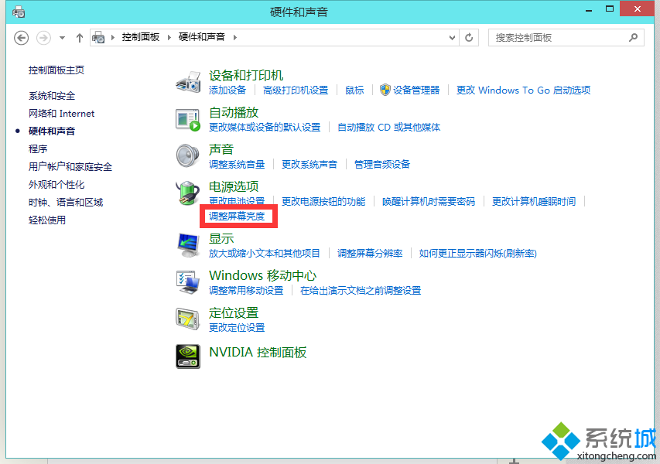Image resolution: width=660 pixels, height=464 pixels.
Task: Click the back arrow navigation icon
Action: (x=21, y=37)
